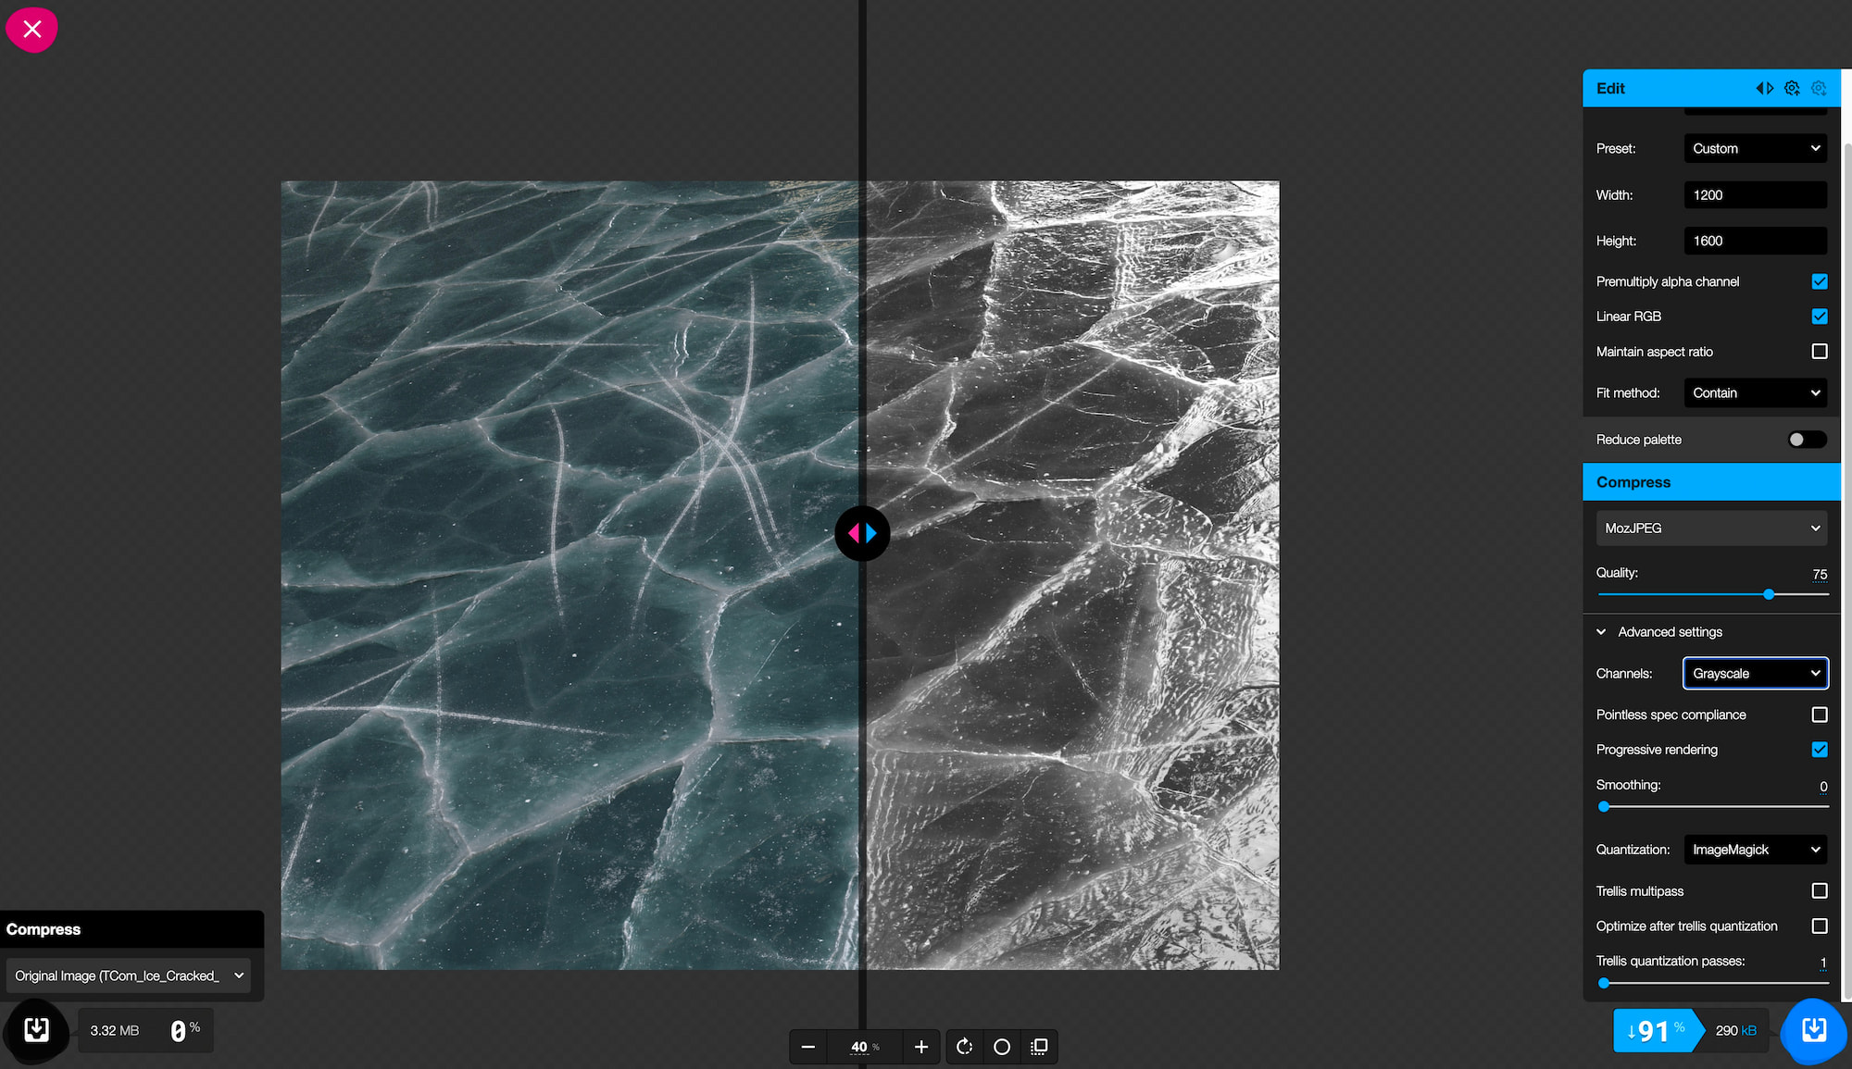Rotate the image using the rotate icon

point(964,1047)
